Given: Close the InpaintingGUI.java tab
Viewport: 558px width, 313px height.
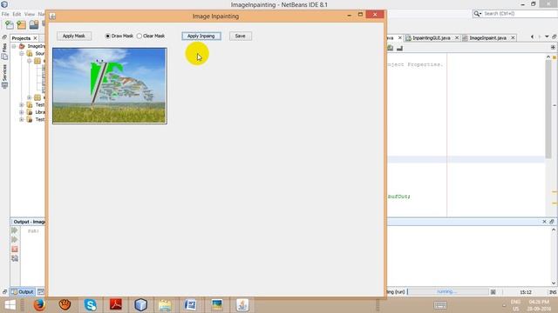Looking at the screenshot, I should pyautogui.click(x=457, y=37).
